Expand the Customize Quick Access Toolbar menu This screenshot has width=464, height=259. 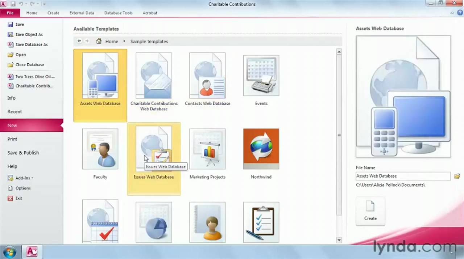44,4
